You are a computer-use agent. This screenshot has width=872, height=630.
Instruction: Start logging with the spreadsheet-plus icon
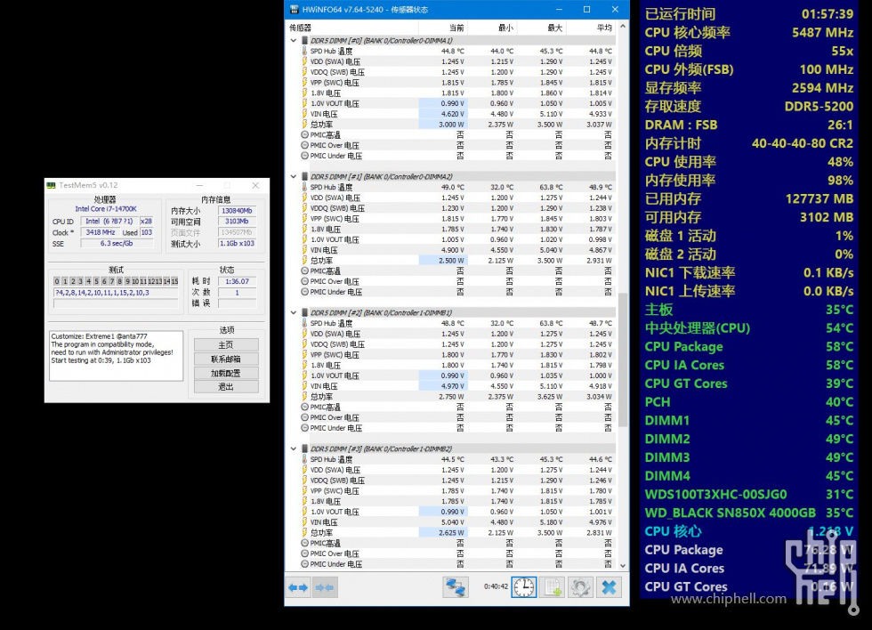pos(553,588)
